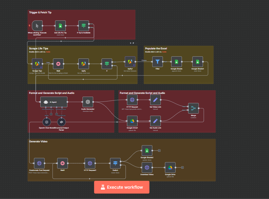The height and width of the screenshot is (199, 269).
Task: Open the Apify1 Get items node
Action: click(x=130, y=62)
